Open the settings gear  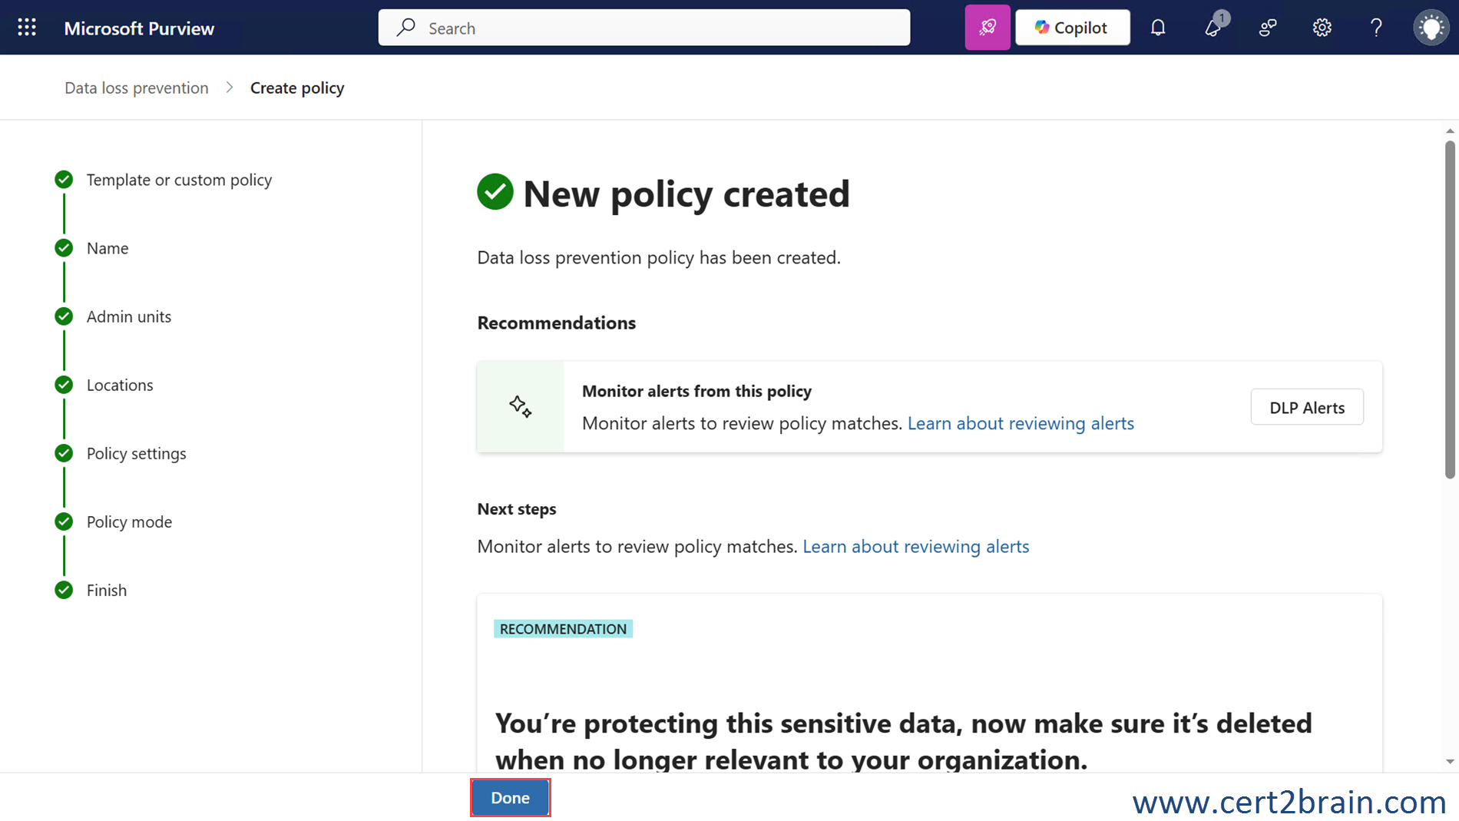[x=1322, y=28]
